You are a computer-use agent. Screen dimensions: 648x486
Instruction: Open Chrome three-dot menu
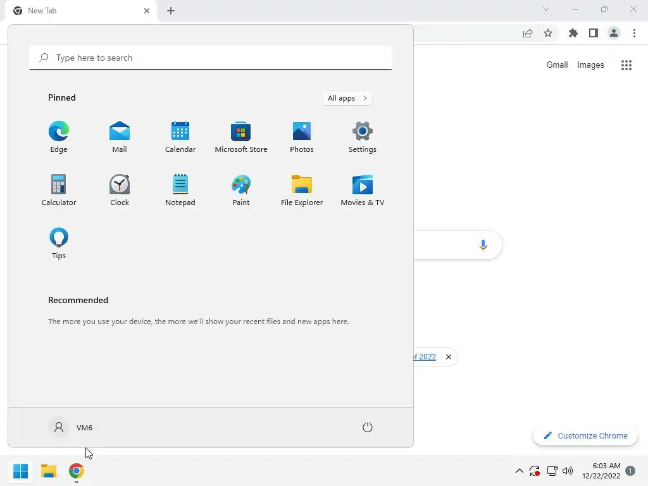(634, 33)
